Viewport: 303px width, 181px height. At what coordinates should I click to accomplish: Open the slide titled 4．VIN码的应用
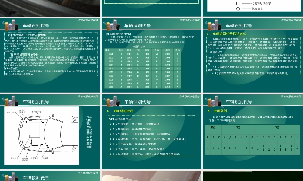[151, 132]
